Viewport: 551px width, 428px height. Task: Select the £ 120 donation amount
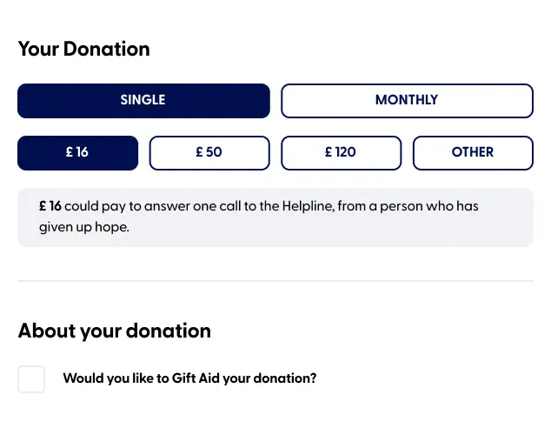(x=341, y=152)
